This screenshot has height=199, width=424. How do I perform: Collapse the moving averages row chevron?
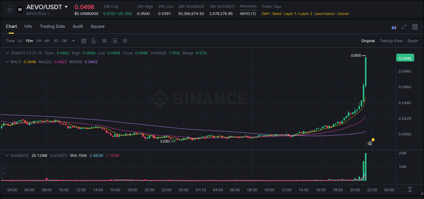[7, 62]
